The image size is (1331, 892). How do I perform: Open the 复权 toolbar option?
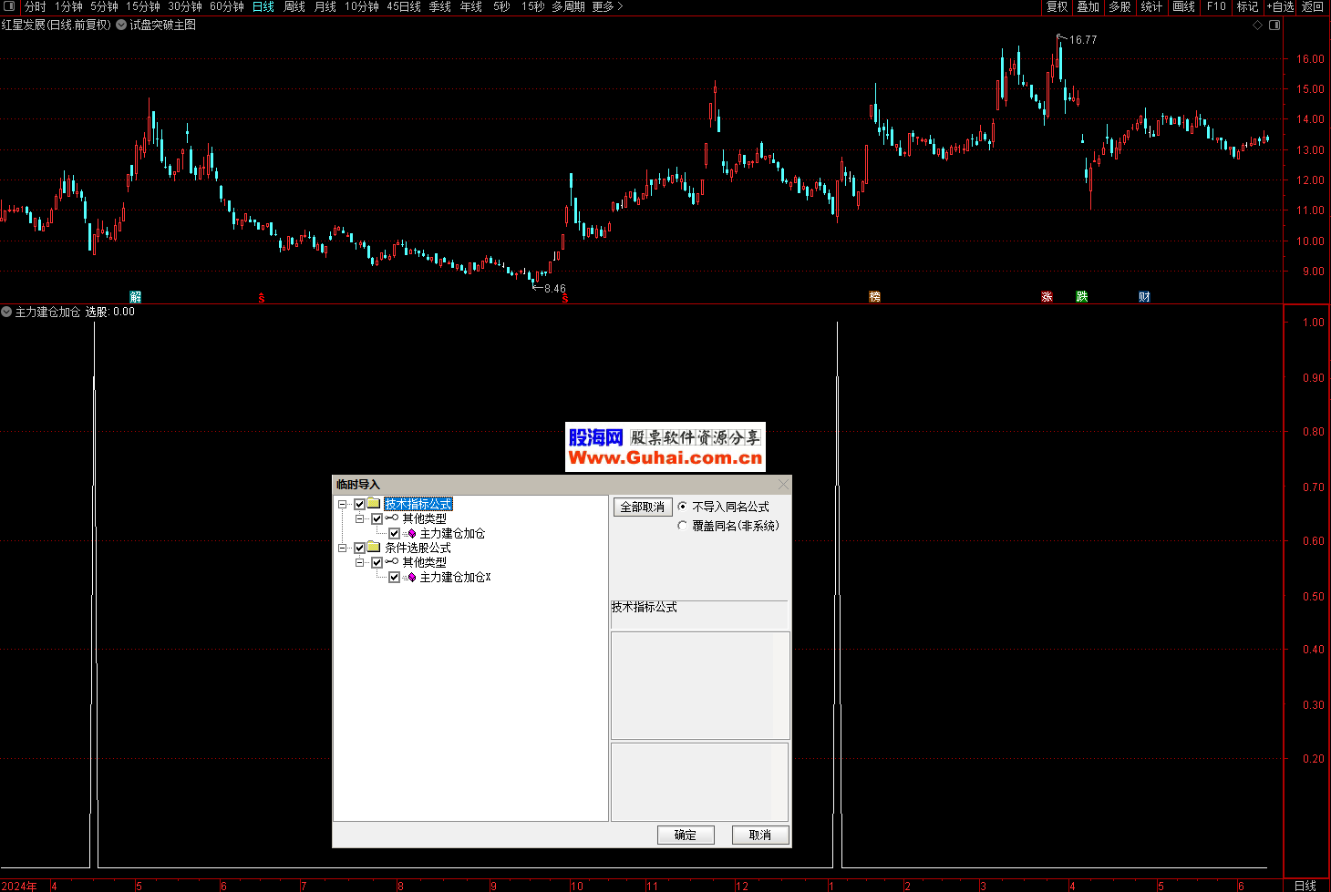coord(1057,6)
